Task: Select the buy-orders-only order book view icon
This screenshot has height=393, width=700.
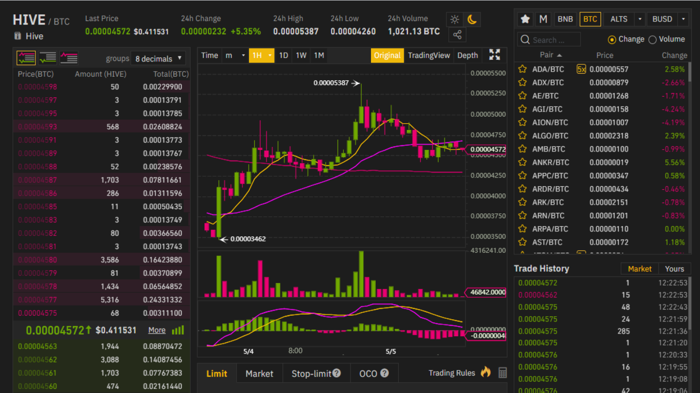Action: click(x=48, y=58)
